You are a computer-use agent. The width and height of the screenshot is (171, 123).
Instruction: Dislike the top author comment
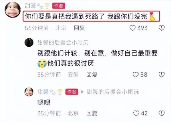tap(162, 28)
